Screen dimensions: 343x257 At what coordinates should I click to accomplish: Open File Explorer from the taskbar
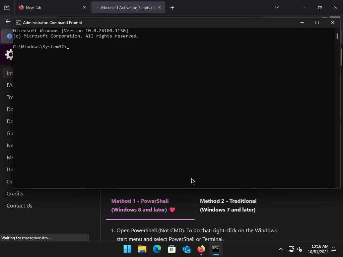click(x=142, y=249)
